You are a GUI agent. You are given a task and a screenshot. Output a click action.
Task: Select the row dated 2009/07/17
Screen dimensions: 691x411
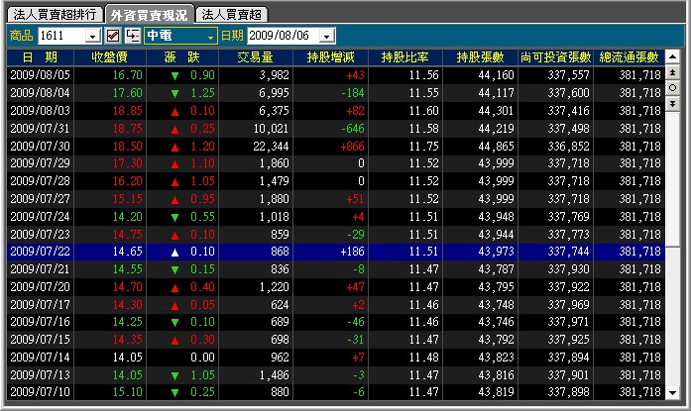336,304
